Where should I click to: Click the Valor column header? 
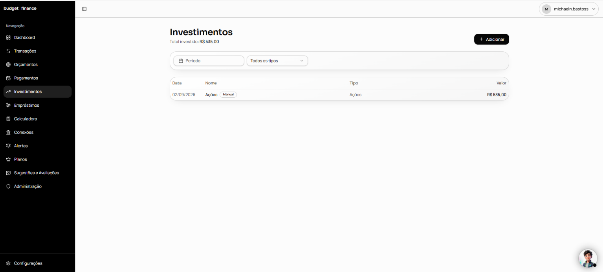point(501,83)
